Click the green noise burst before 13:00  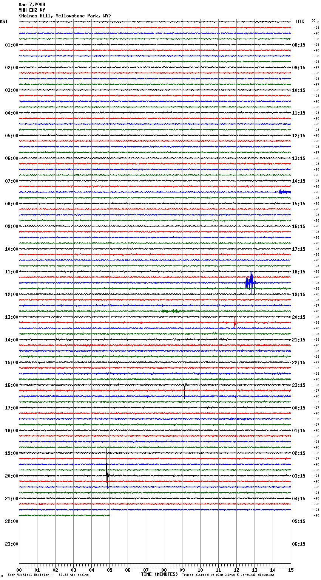tap(172, 311)
